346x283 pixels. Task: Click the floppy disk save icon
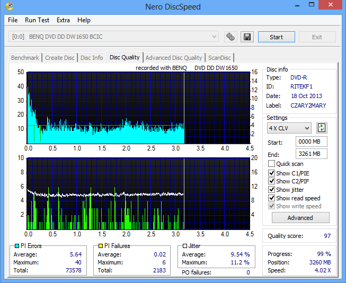coord(247,37)
